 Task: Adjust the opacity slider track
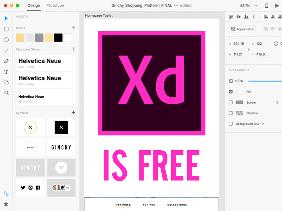tap(265, 81)
